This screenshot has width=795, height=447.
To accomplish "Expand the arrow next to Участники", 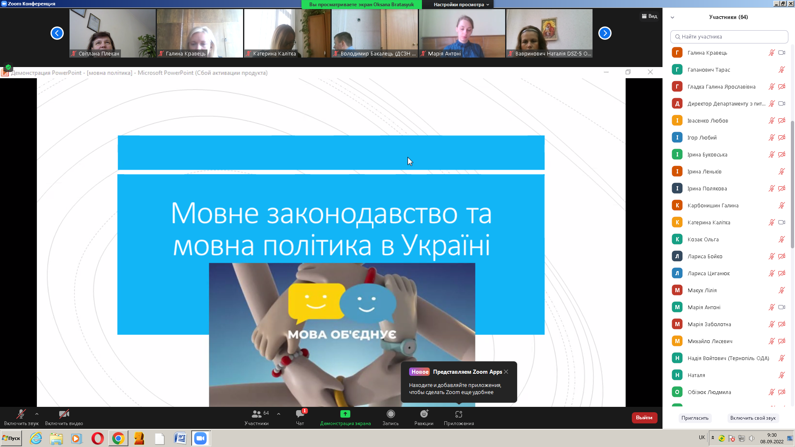I will pos(279,413).
